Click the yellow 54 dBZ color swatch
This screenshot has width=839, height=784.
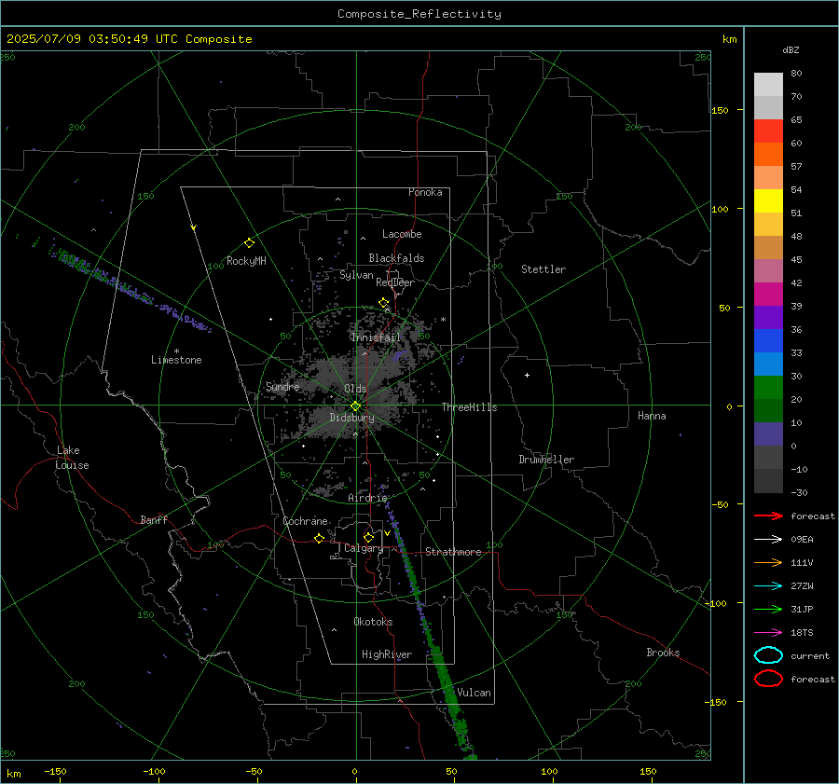click(x=768, y=200)
